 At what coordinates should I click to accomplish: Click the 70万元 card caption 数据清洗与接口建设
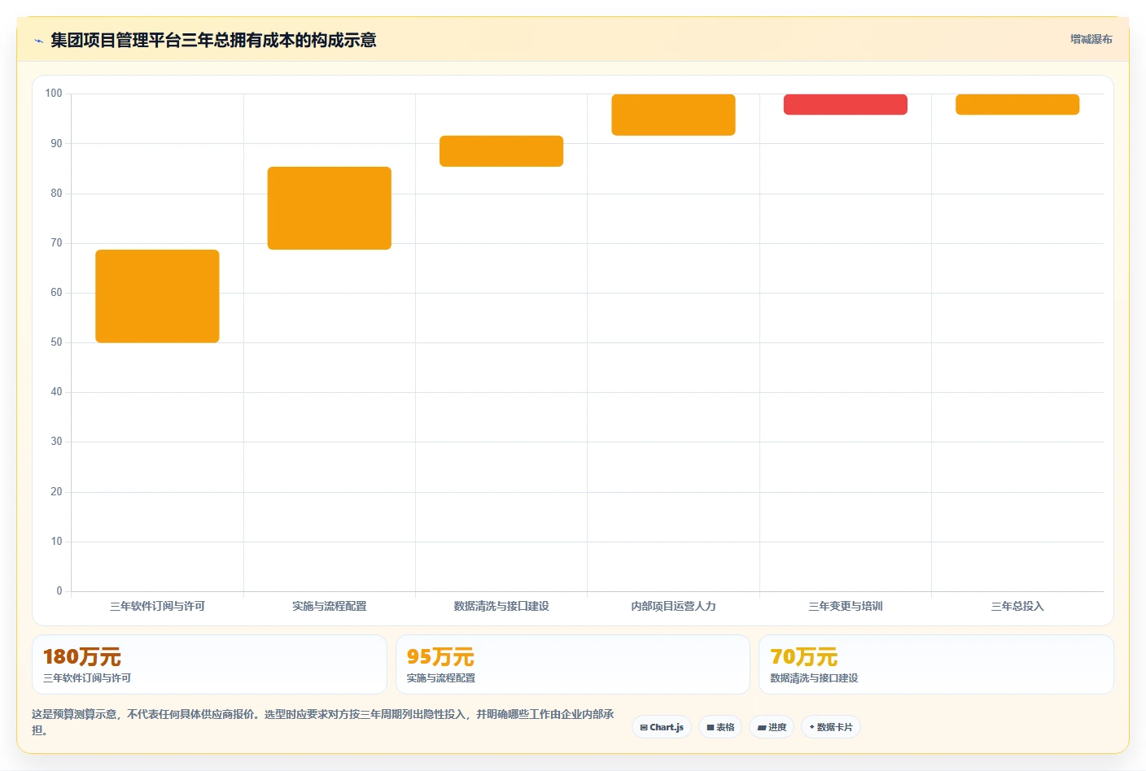[814, 678]
